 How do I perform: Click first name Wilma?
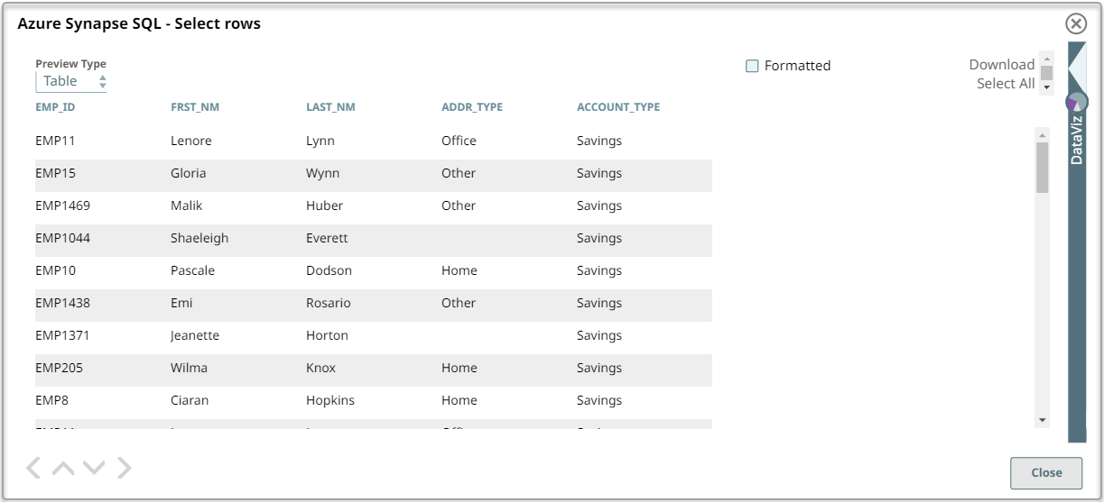pyautogui.click(x=190, y=368)
